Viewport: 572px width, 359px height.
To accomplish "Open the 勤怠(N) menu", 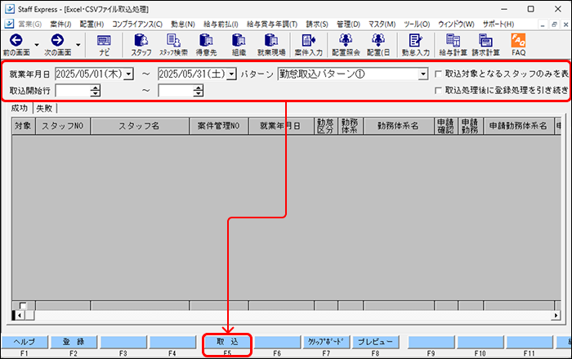I will coord(183,24).
